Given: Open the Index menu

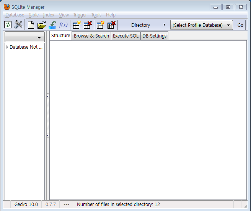Looking at the screenshot, I should (49, 15).
